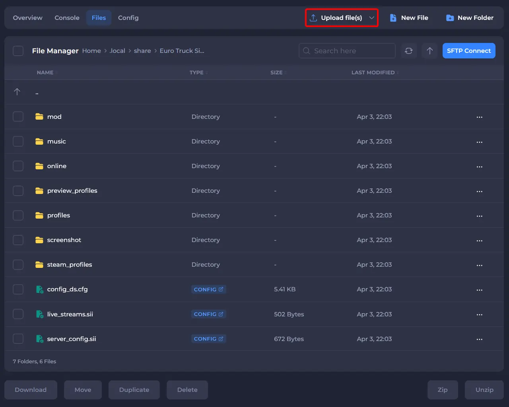Check the config_ds.cfg file checkbox

coord(18,289)
